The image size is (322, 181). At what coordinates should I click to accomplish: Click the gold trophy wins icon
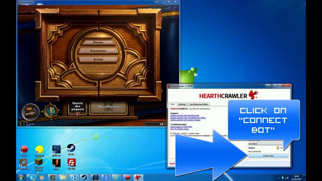[x=278, y=148]
